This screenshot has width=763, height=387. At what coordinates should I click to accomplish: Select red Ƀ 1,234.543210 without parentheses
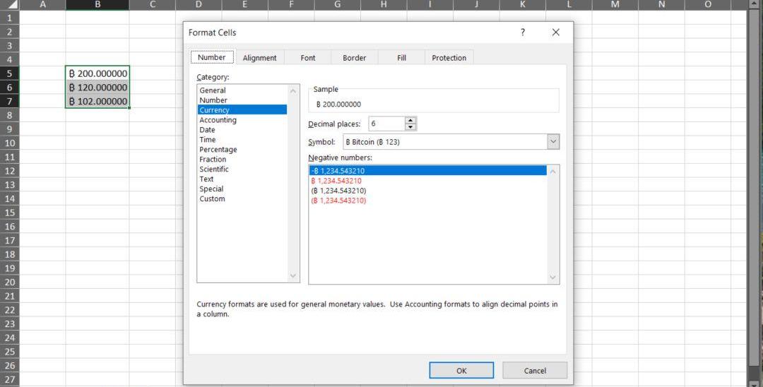[x=427, y=181]
